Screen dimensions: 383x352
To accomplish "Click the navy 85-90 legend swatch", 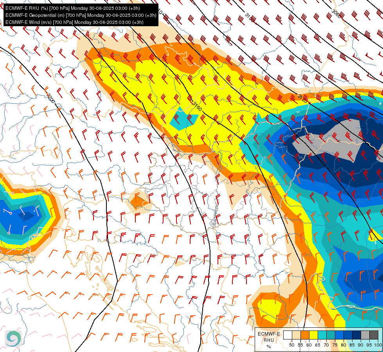I will coord(357,335).
